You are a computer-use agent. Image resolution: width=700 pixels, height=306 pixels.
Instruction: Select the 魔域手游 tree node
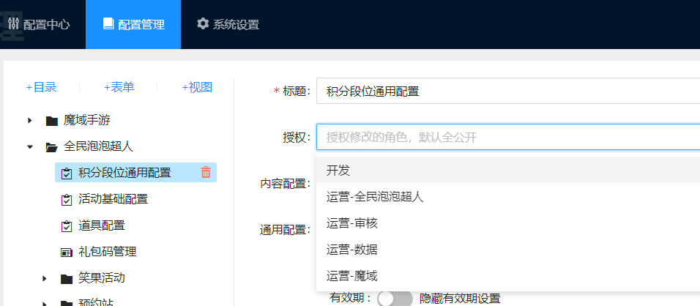tap(86, 120)
